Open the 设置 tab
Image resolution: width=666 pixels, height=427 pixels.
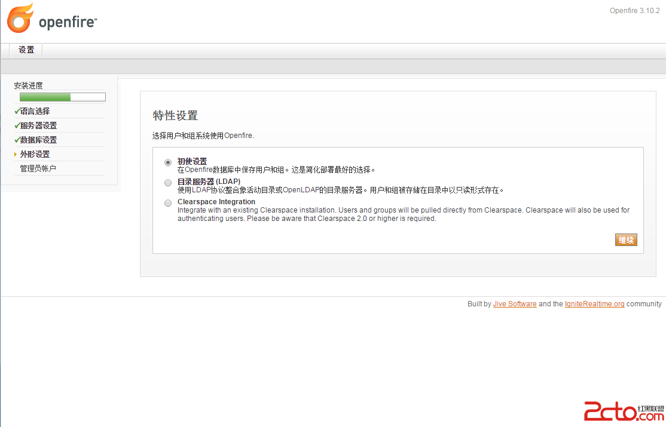[x=26, y=50]
